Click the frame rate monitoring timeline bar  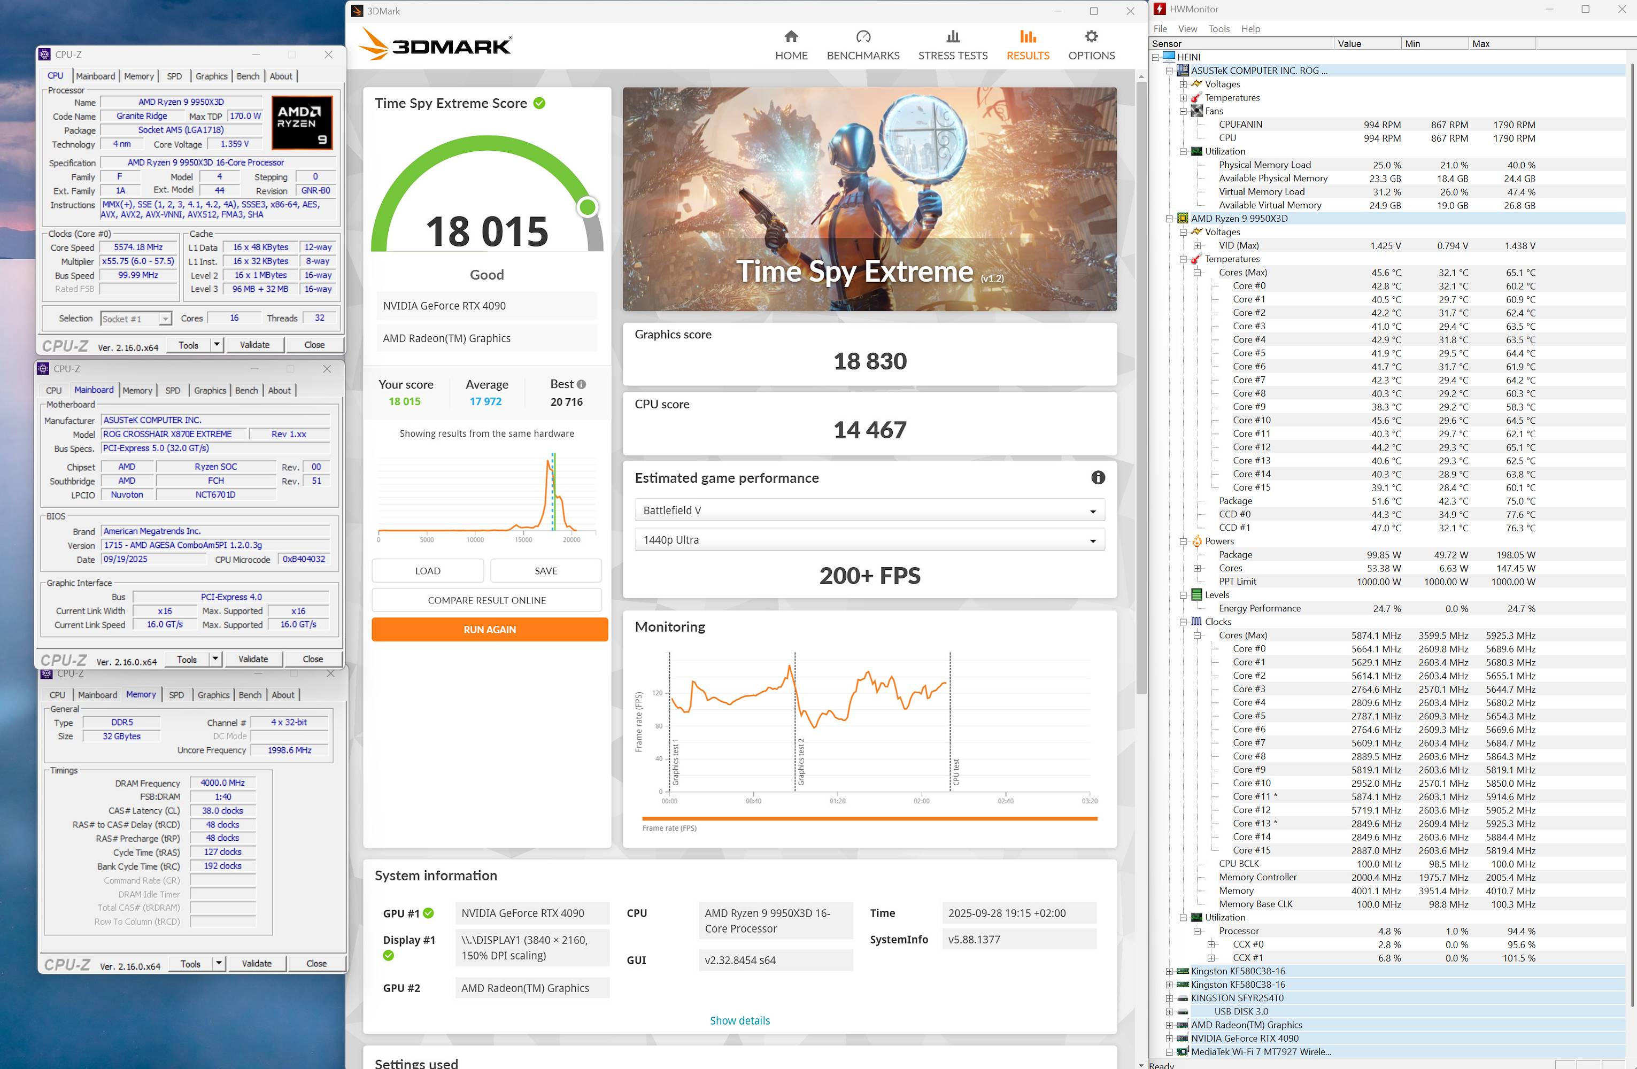869,818
